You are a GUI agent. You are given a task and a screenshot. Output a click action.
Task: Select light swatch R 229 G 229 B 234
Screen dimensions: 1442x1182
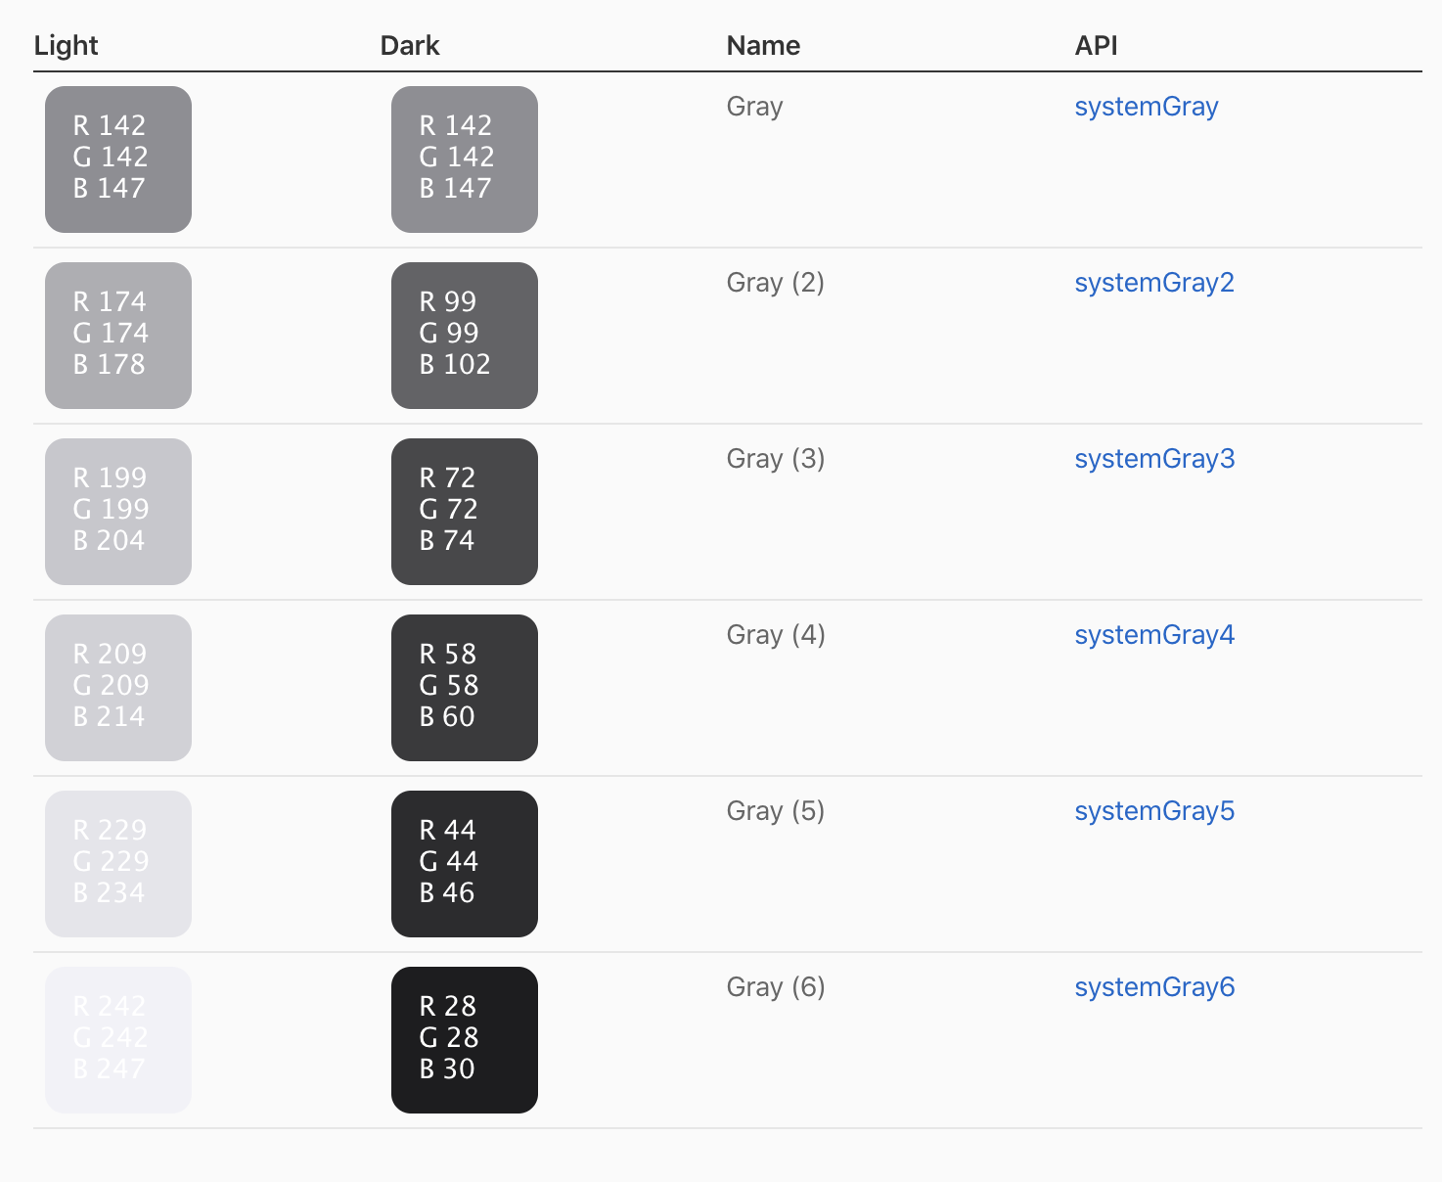[x=118, y=864]
